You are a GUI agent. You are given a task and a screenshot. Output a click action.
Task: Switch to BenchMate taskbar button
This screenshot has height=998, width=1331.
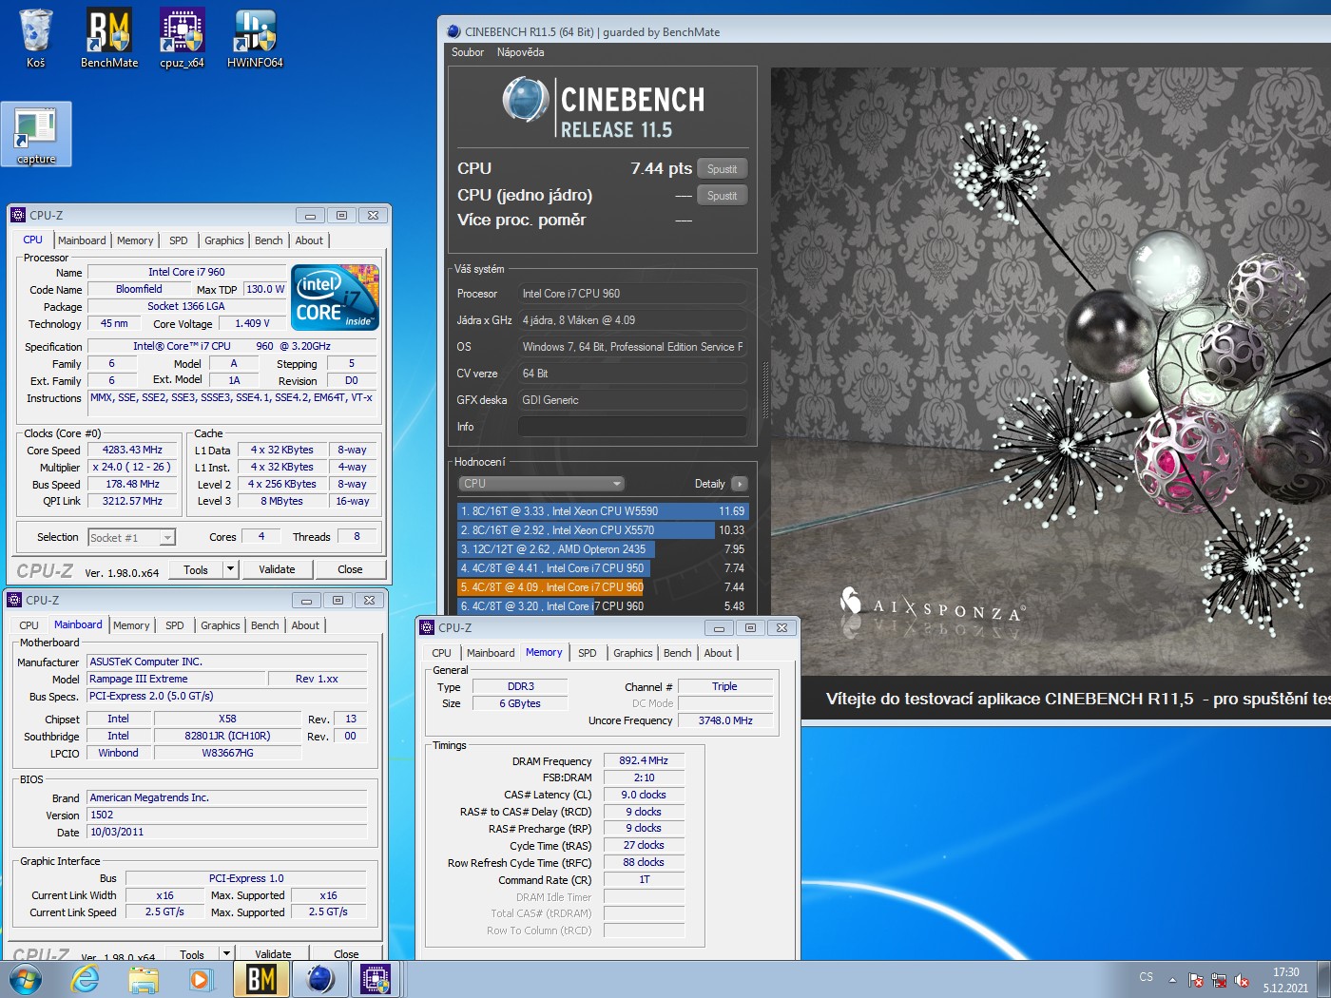[x=261, y=979]
